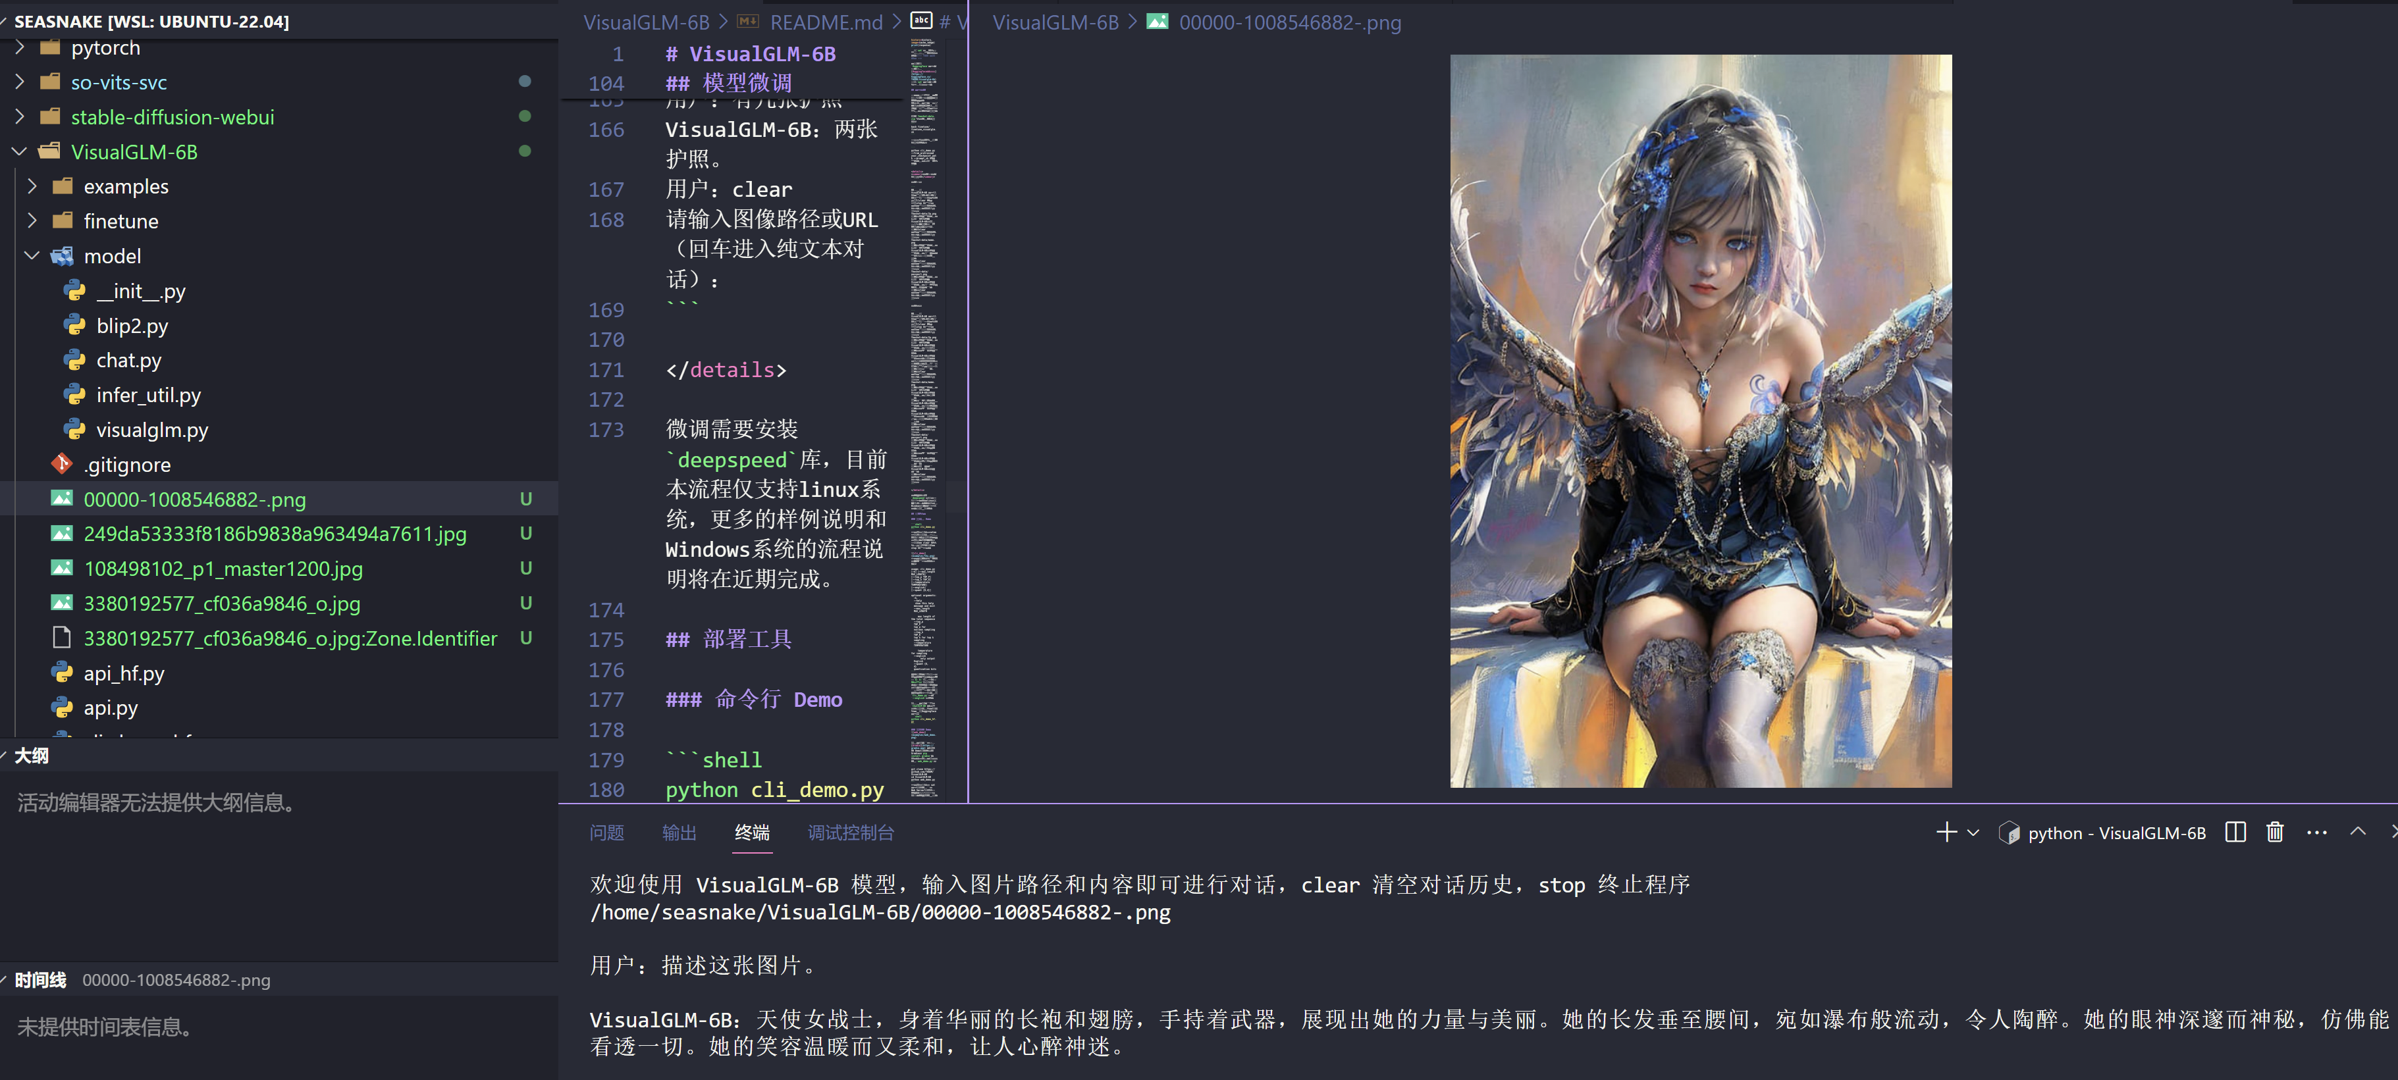
Task: Open the 问题 panel tab
Action: pyautogui.click(x=607, y=833)
